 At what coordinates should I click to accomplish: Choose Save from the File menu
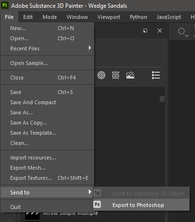[x=47, y=92]
